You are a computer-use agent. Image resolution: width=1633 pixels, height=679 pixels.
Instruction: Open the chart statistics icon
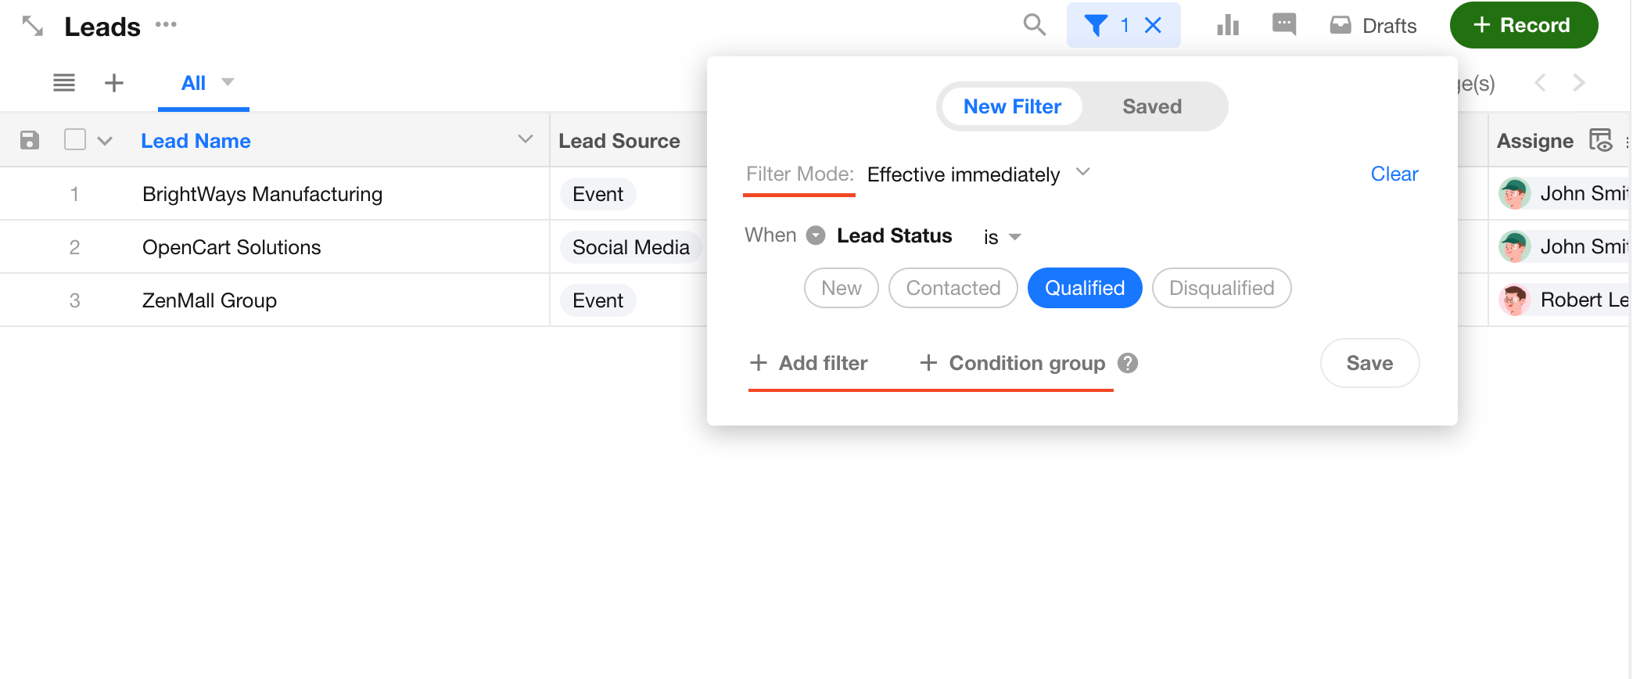pyautogui.click(x=1228, y=26)
